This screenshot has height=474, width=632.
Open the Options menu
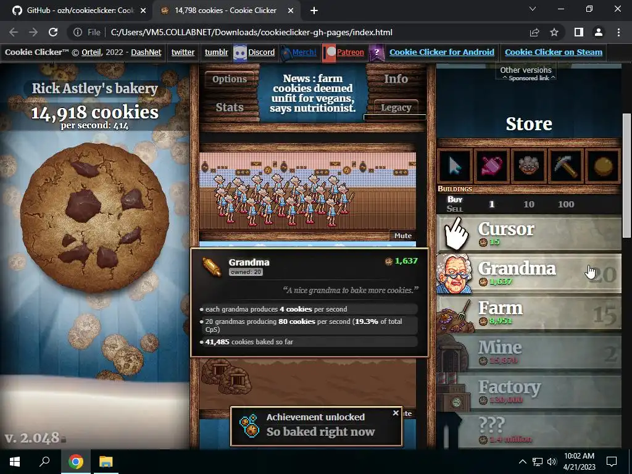(230, 79)
